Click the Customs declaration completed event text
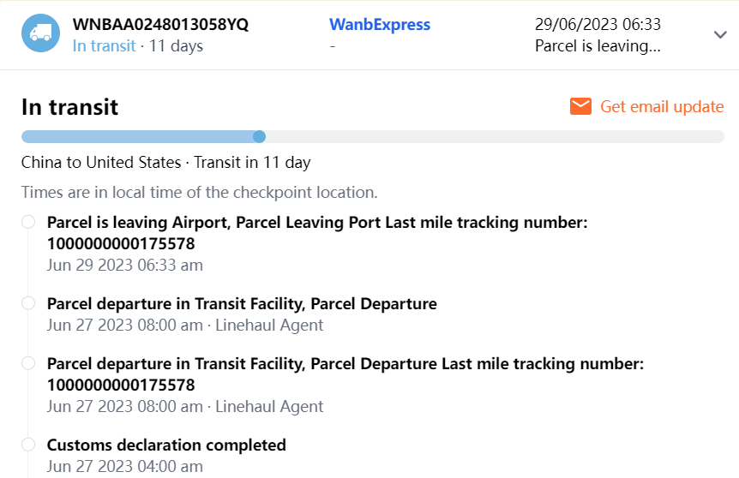The width and height of the screenshot is (739, 478). pos(166,445)
